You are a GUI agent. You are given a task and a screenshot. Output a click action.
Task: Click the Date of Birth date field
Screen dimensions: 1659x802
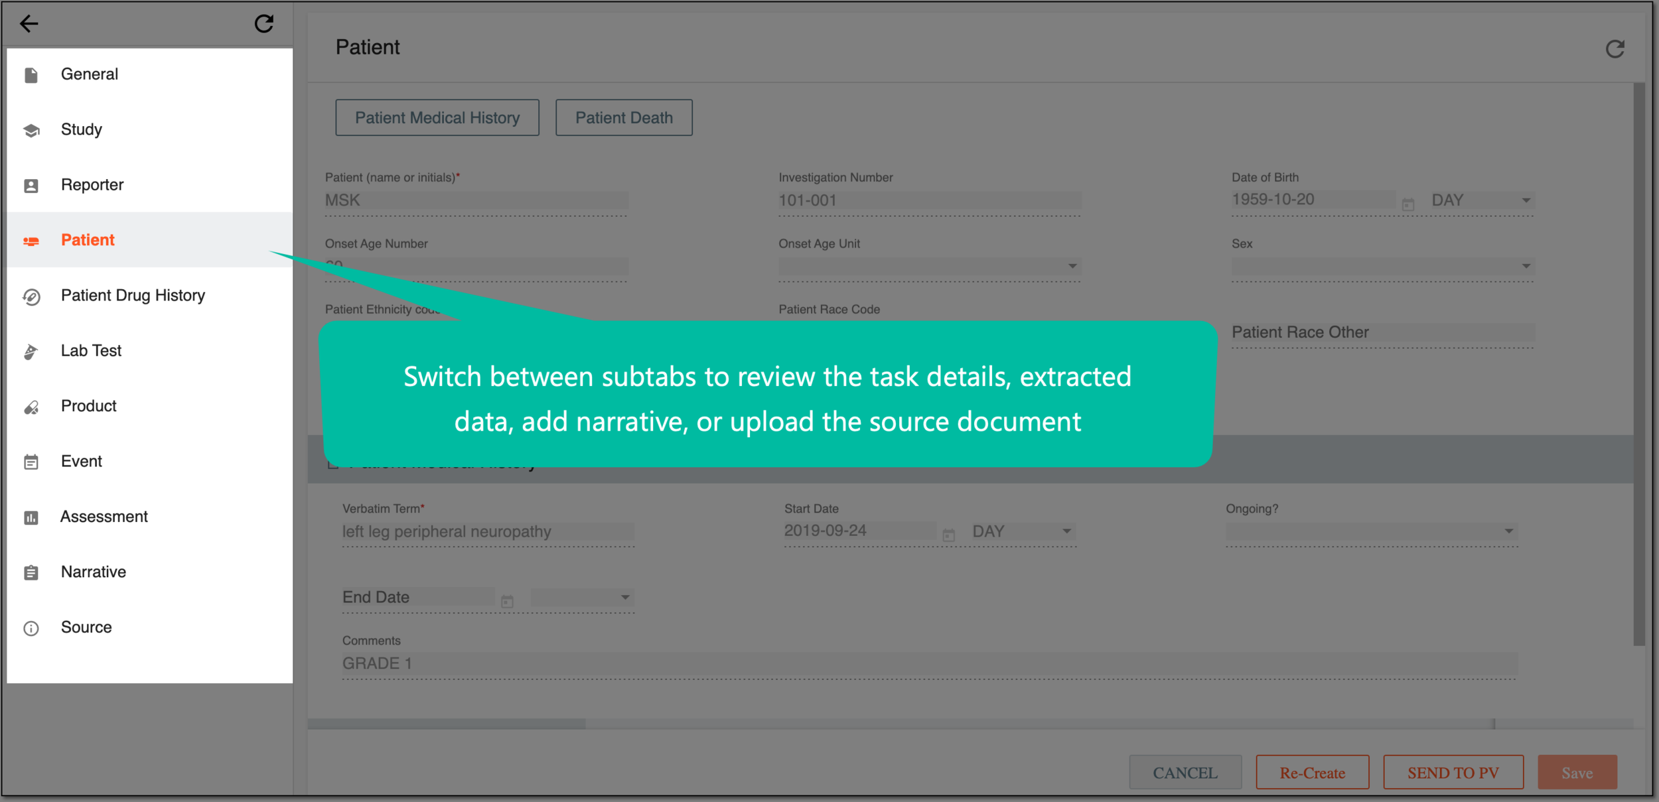click(1313, 200)
